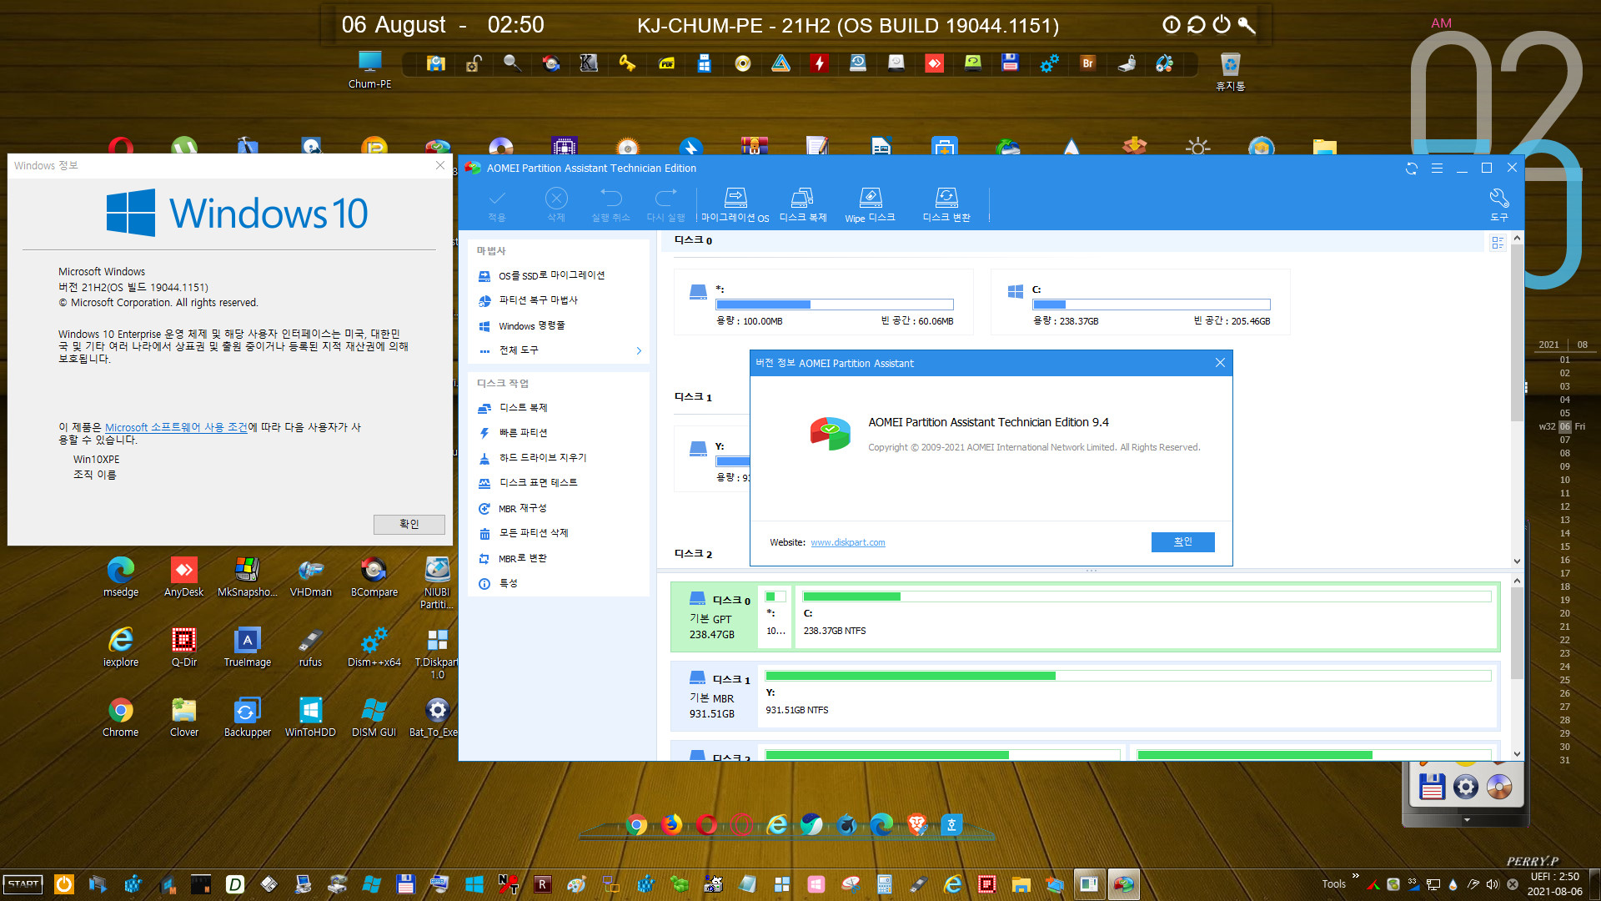Close the AOMEI version info dialog

point(1220,363)
